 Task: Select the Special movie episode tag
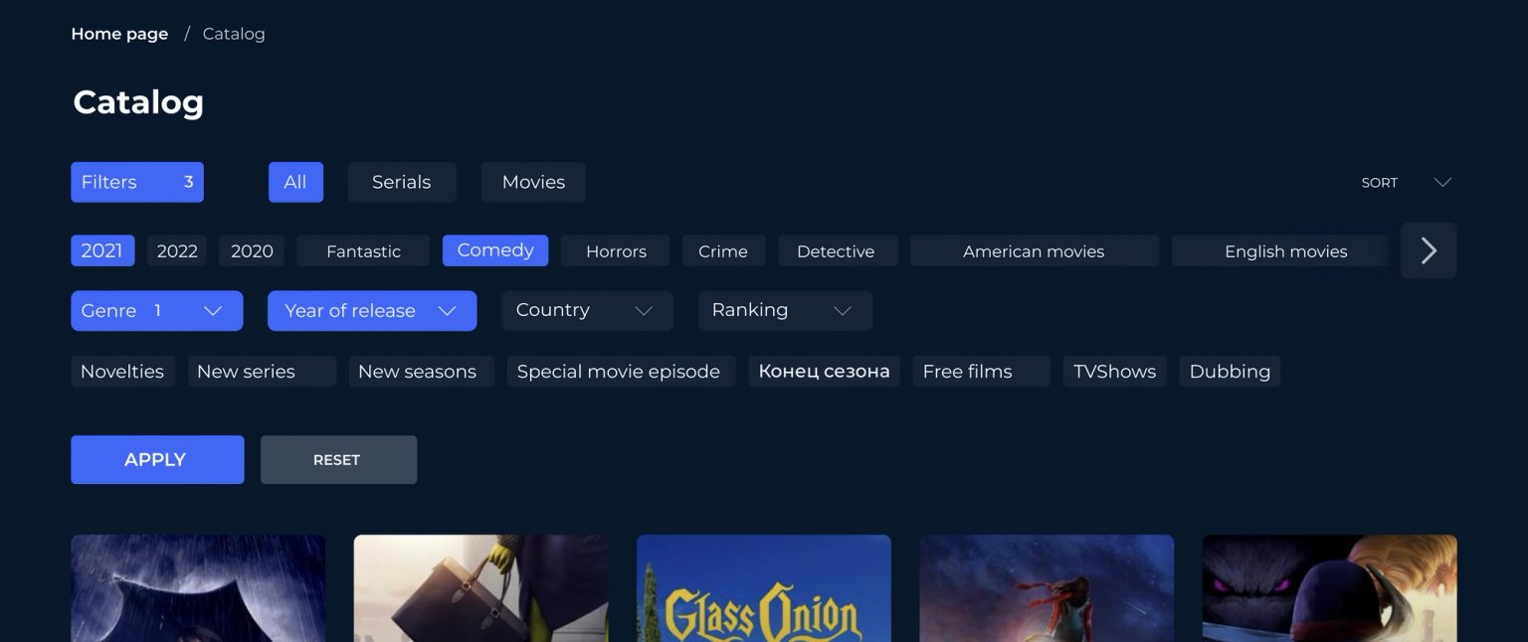click(x=621, y=372)
